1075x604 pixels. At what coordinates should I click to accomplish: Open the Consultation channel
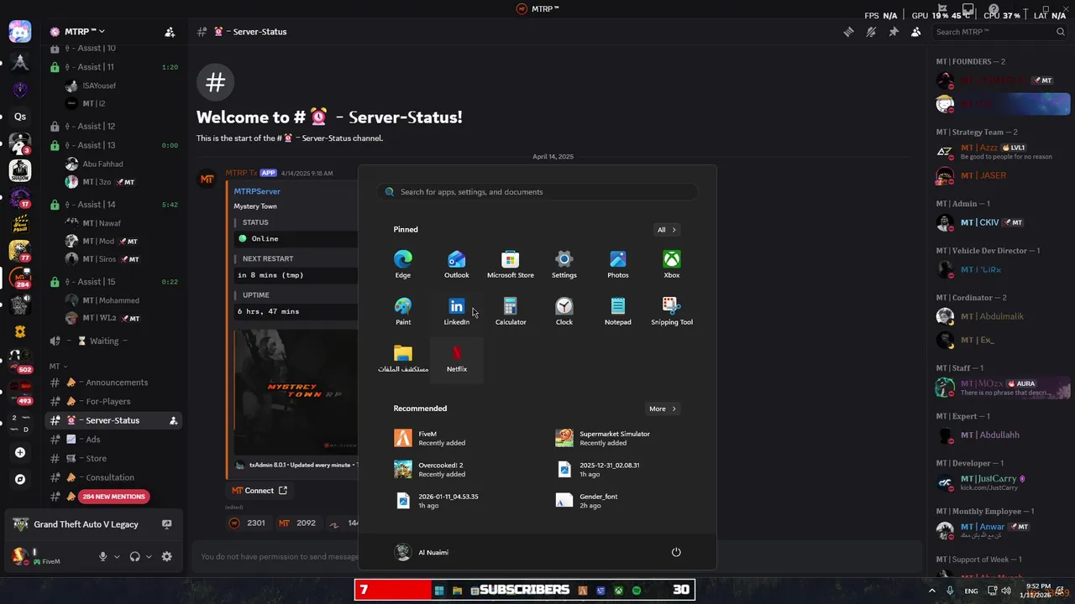click(113, 477)
